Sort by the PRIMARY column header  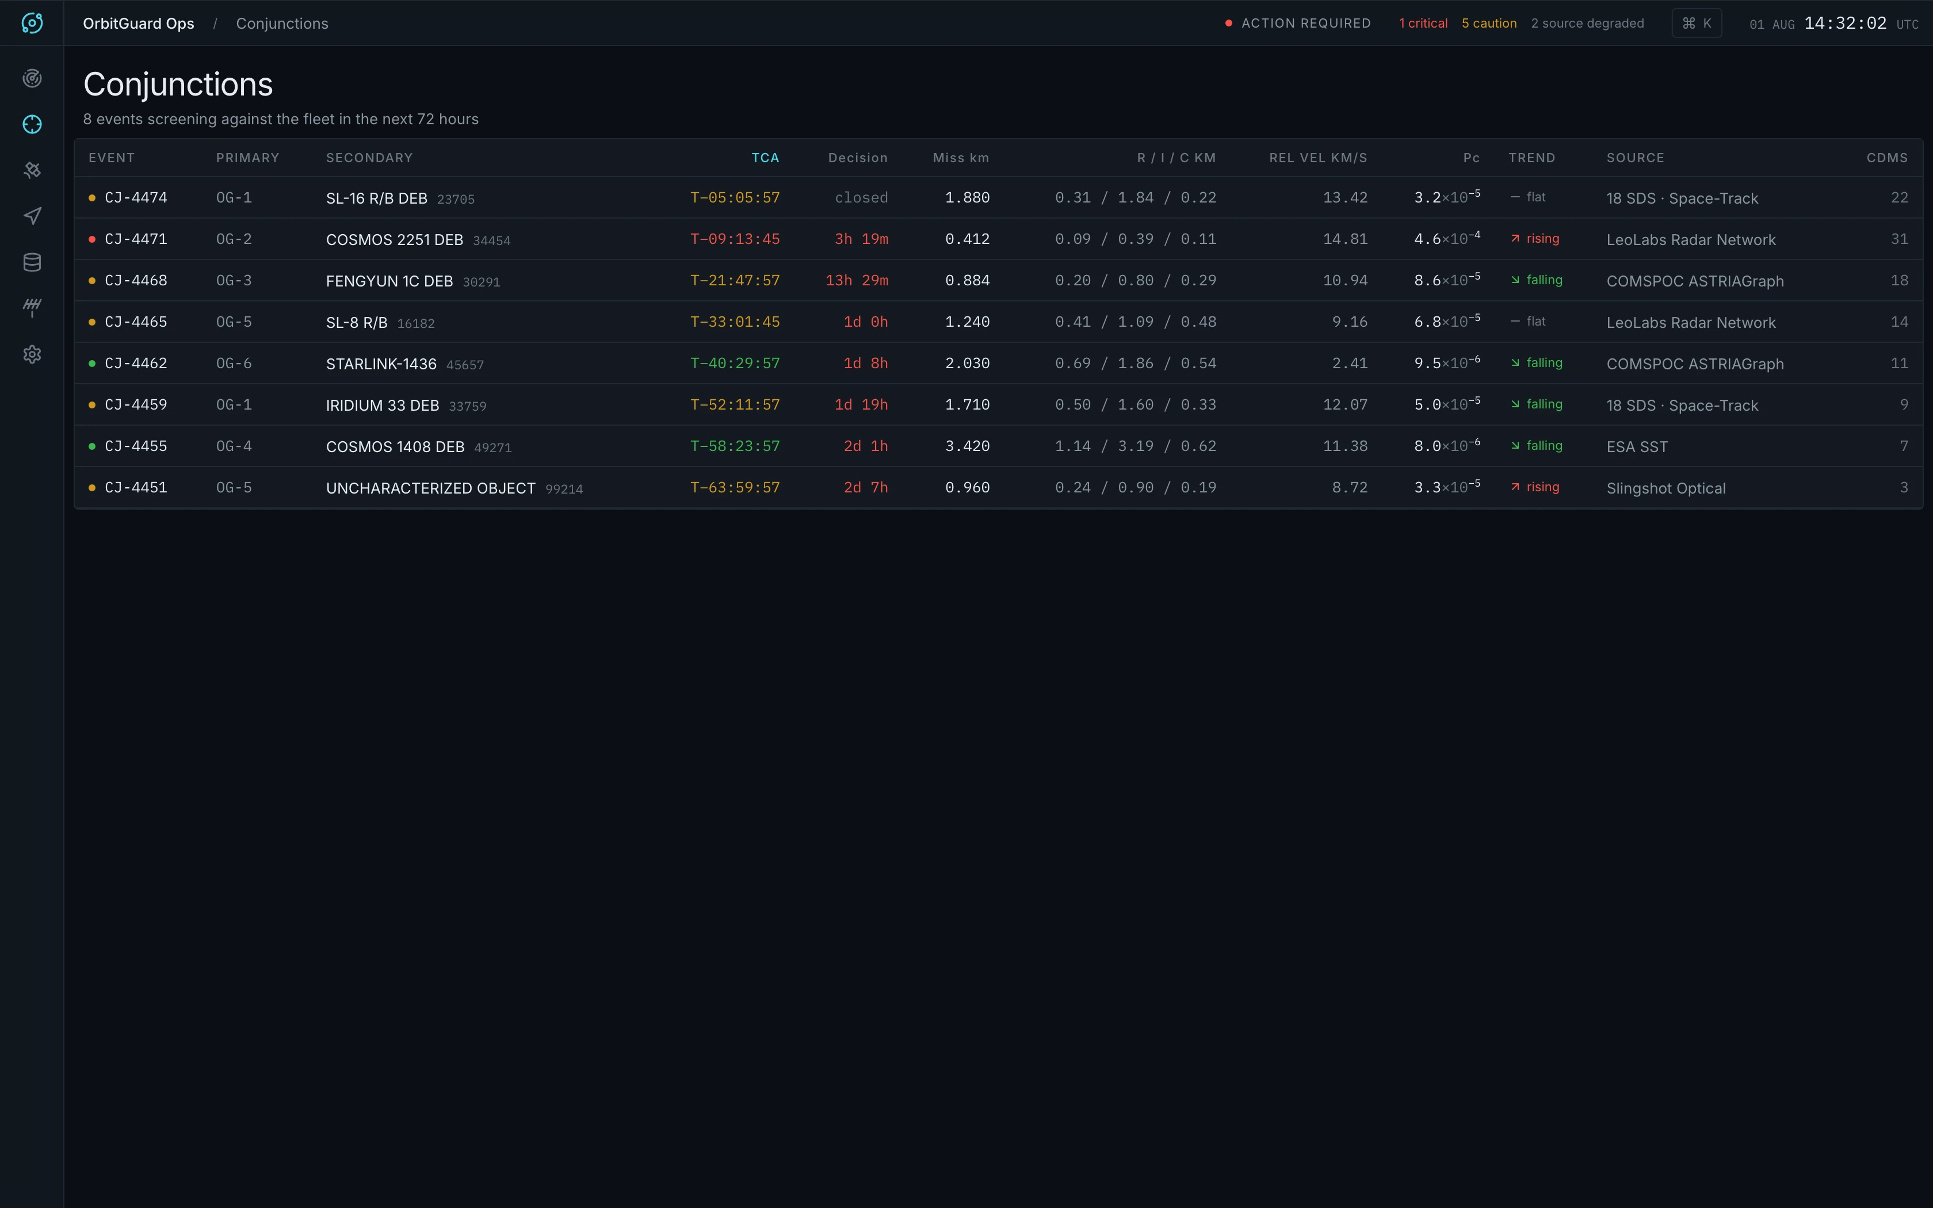click(247, 158)
